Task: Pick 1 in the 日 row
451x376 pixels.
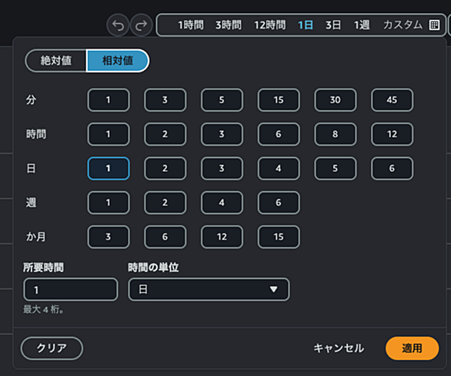Action: 109,169
